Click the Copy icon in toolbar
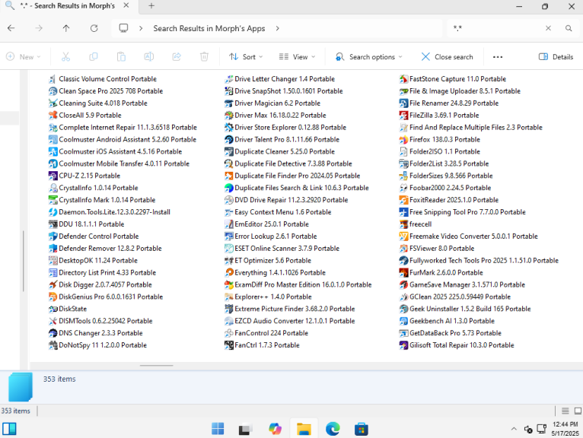The height and width of the screenshot is (438, 583). pos(94,57)
